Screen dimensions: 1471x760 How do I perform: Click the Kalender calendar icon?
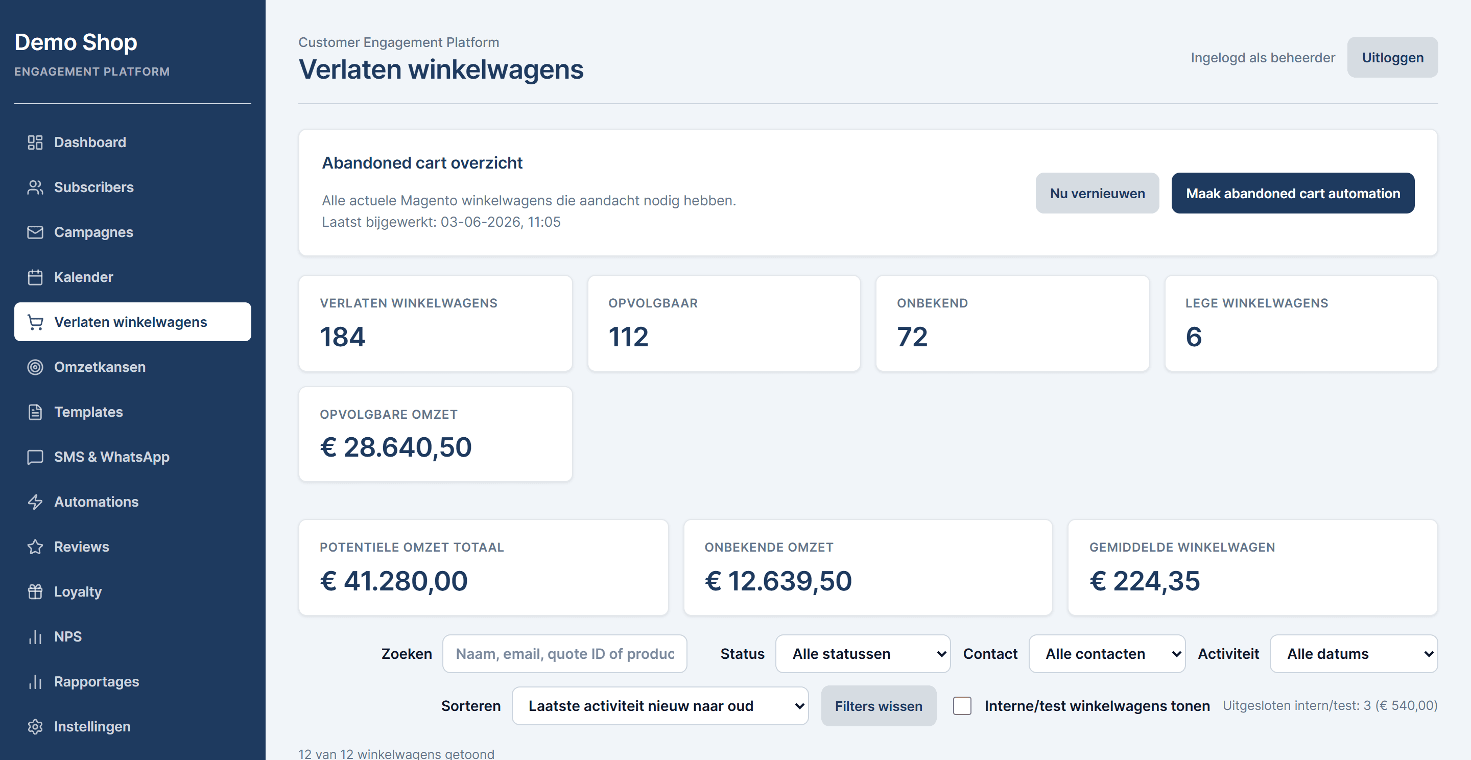coord(35,277)
